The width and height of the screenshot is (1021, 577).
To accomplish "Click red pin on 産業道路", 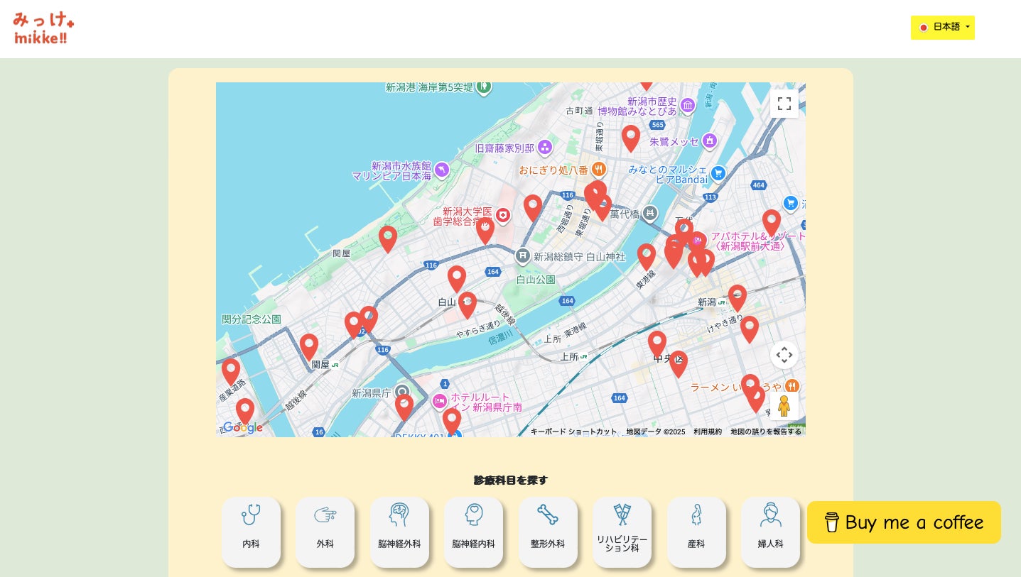I will tap(231, 372).
